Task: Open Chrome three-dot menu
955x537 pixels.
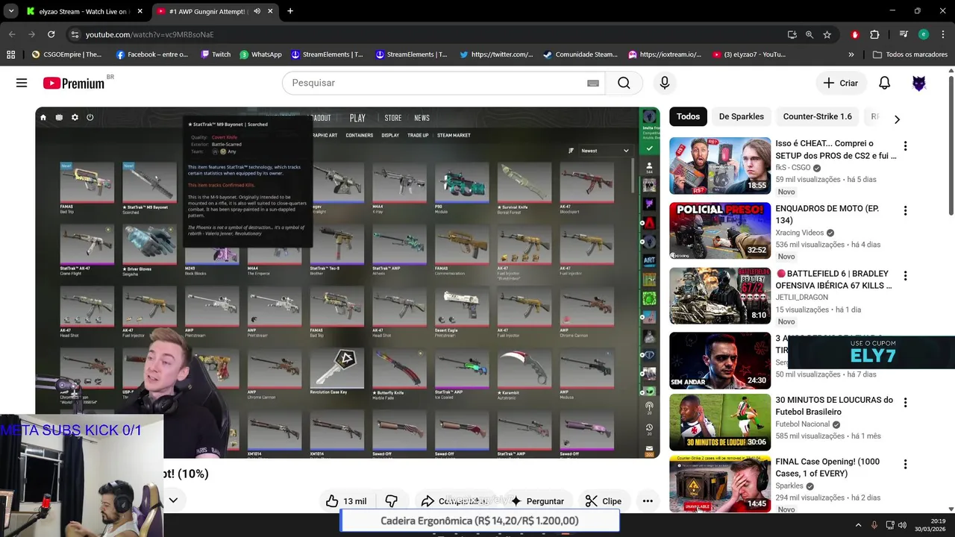Action: pyautogui.click(x=944, y=34)
